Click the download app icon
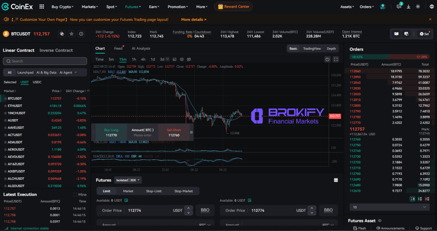 click(x=408, y=7)
